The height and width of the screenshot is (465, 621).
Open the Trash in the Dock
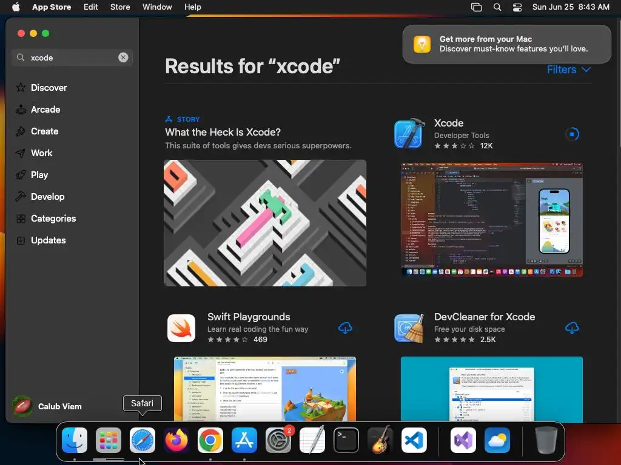click(546, 440)
